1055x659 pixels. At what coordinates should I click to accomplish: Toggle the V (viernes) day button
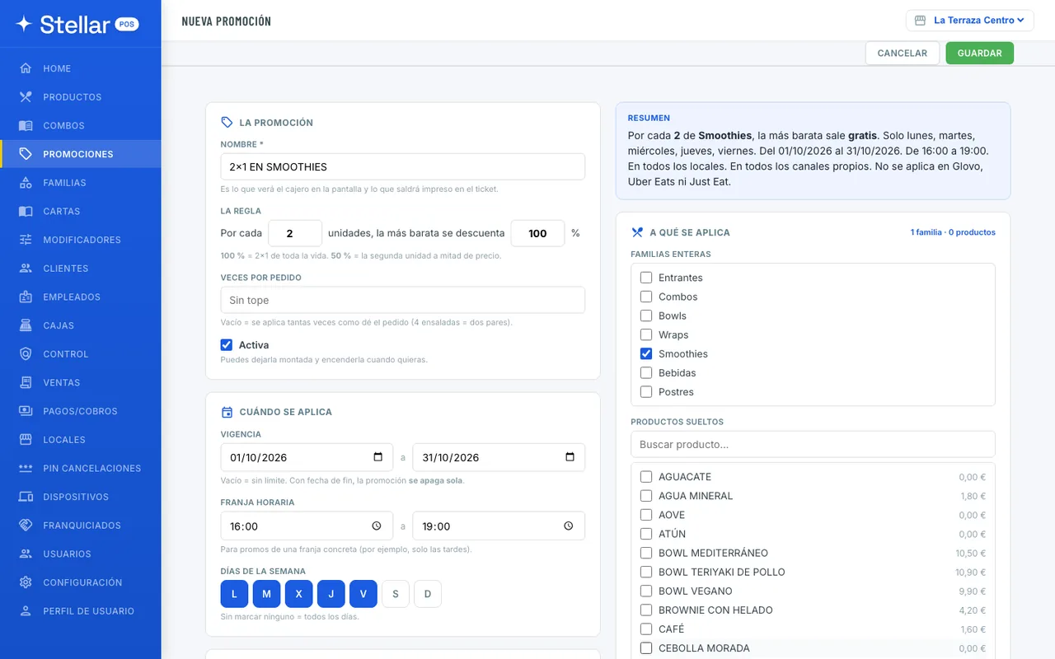click(363, 594)
